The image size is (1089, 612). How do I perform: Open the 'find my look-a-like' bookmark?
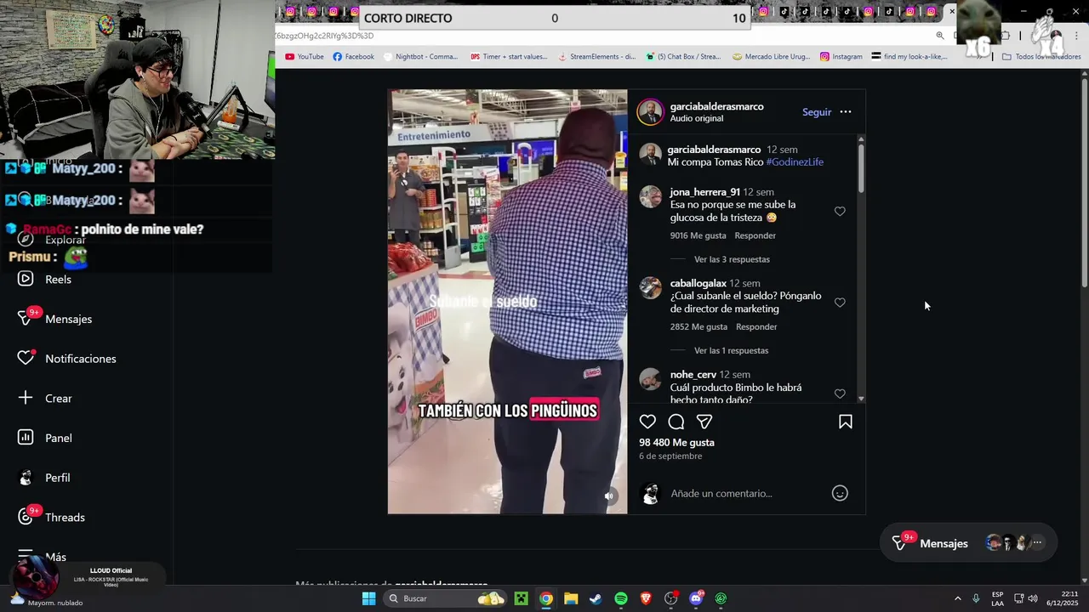click(909, 57)
